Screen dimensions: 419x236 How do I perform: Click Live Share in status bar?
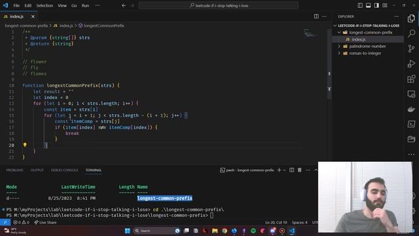[45, 222]
